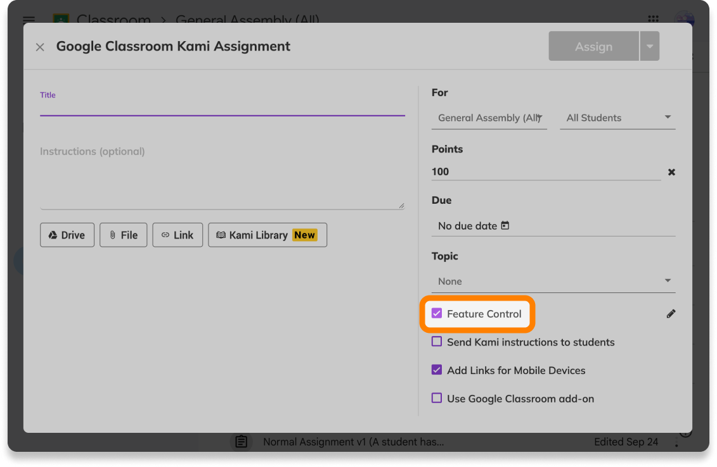Viewport: 717px width, 467px height.
Task: Click the Assign button
Action: pos(593,46)
